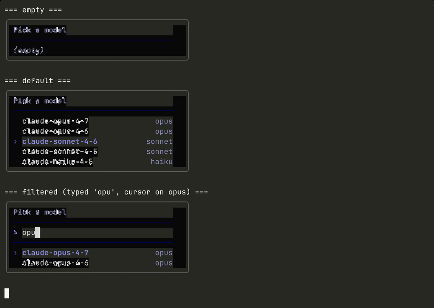The height and width of the screenshot is (308, 434).
Task: Click the selection chevron beside claude-sonnet-4-6
Action: (15, 142)
